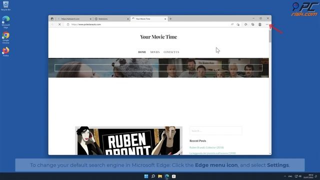The width and height of the screenshot is (320, 180).
Task: Open La leggenda del pianista recent post link
Action: pyautogui.click(x=212, y=153)
